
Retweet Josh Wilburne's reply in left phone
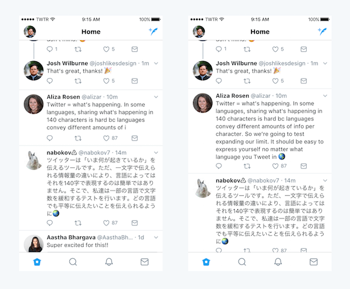click(78, 81)
